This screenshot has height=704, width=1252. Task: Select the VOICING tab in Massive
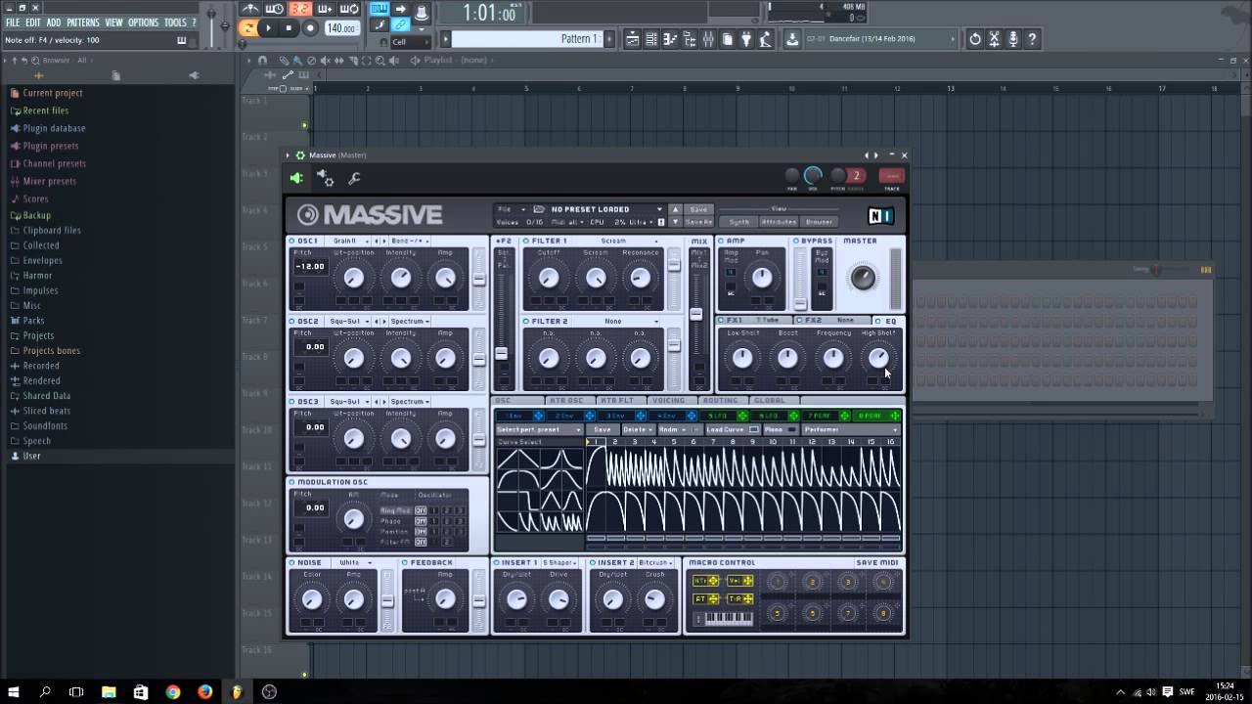point(669,400)
